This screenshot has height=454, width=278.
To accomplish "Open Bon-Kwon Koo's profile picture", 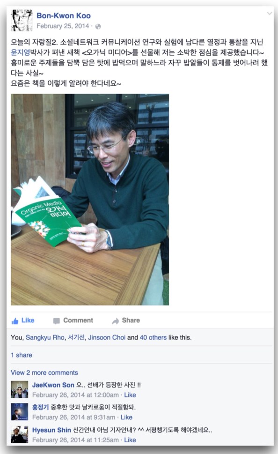I will click(22, 20).
